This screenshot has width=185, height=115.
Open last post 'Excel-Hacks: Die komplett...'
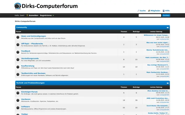[158, 106]
